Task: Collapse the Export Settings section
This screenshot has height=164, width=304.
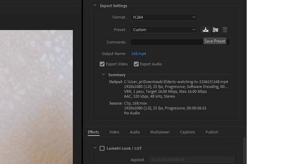Action: coord(95,6)
